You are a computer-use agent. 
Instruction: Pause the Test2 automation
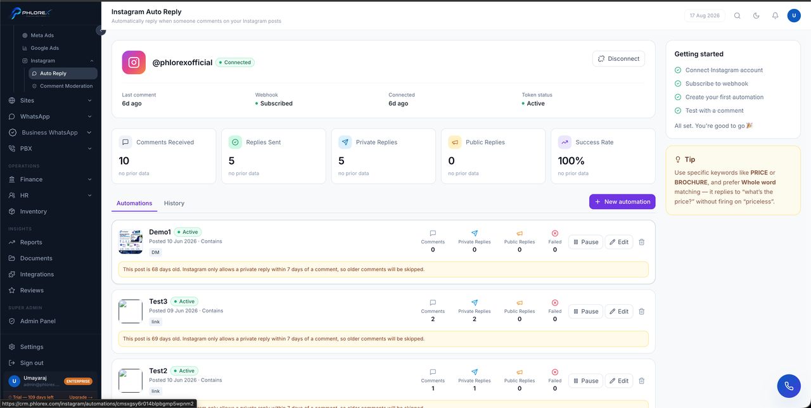585,381
